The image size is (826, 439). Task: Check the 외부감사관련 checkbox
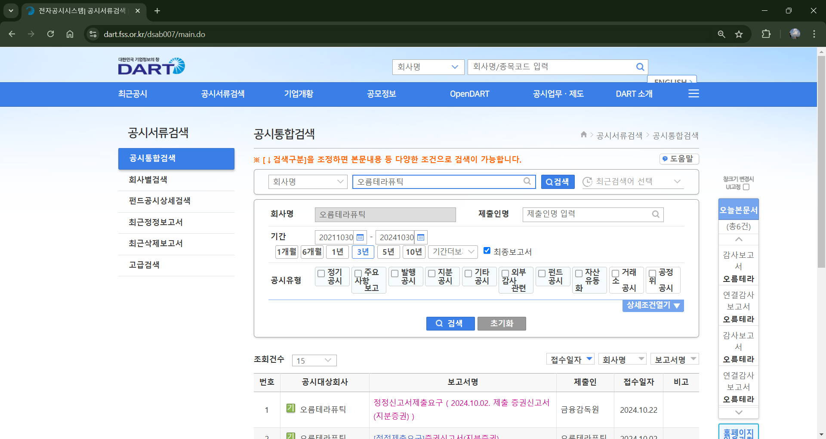tap(505, 273)
